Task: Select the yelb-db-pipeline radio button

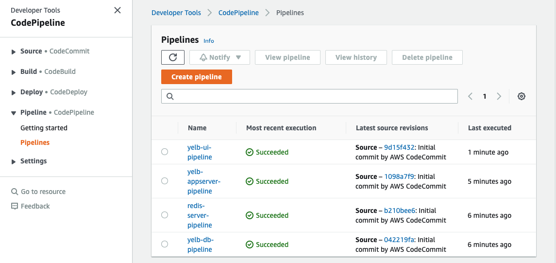Action: click(x=165, y=244)
